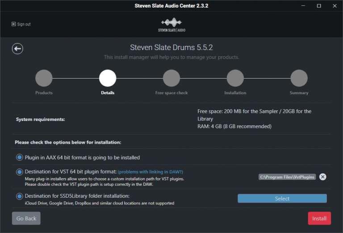The height and width of the screenshot is (233, 343).
Task: Minimize the Audio Center window
Action: tap(305, 6)
